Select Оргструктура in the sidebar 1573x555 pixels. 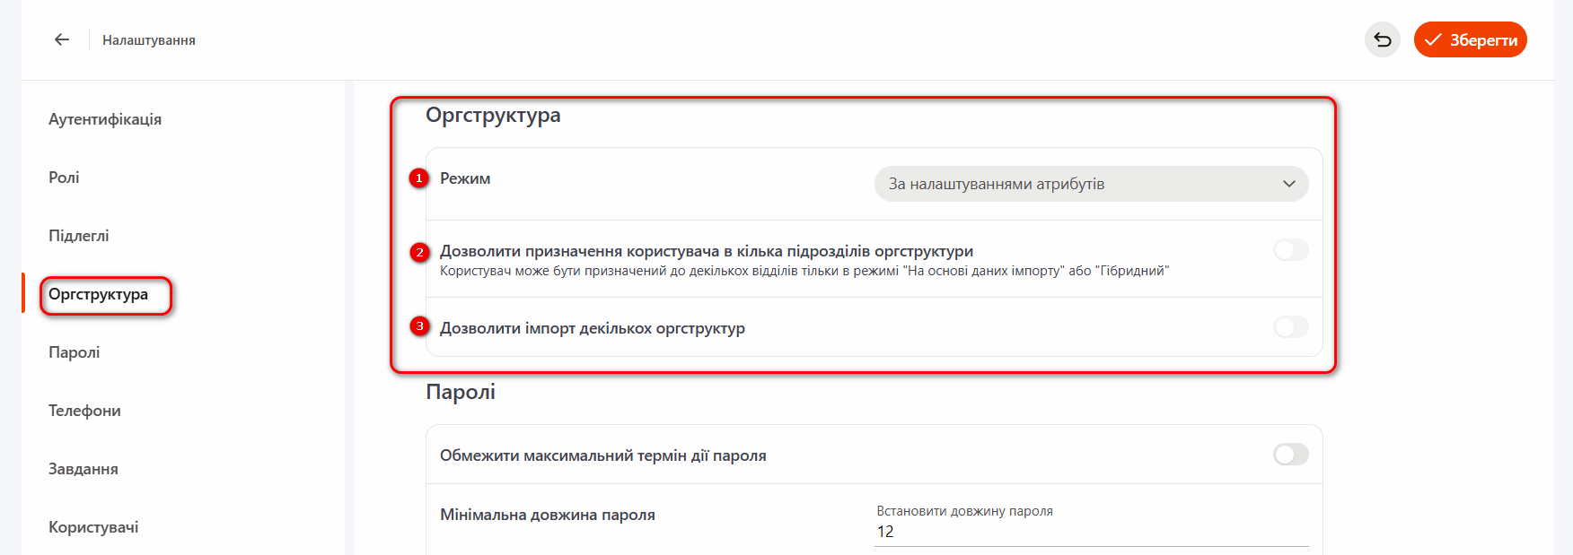point(99,294)
